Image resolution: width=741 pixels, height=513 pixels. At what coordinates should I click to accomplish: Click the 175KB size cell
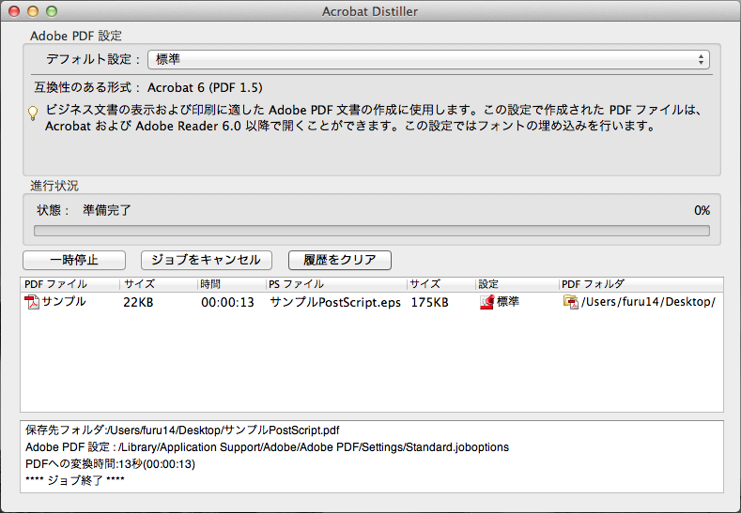(x=429, y=303)
